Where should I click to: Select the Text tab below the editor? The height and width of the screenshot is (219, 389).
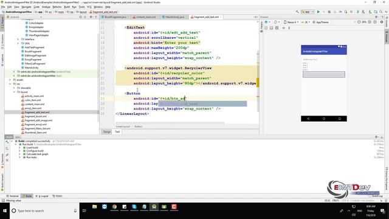click(x=117, y=132)
